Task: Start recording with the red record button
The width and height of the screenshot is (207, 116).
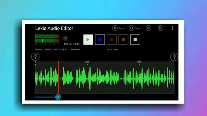Action: pos(112,40)
